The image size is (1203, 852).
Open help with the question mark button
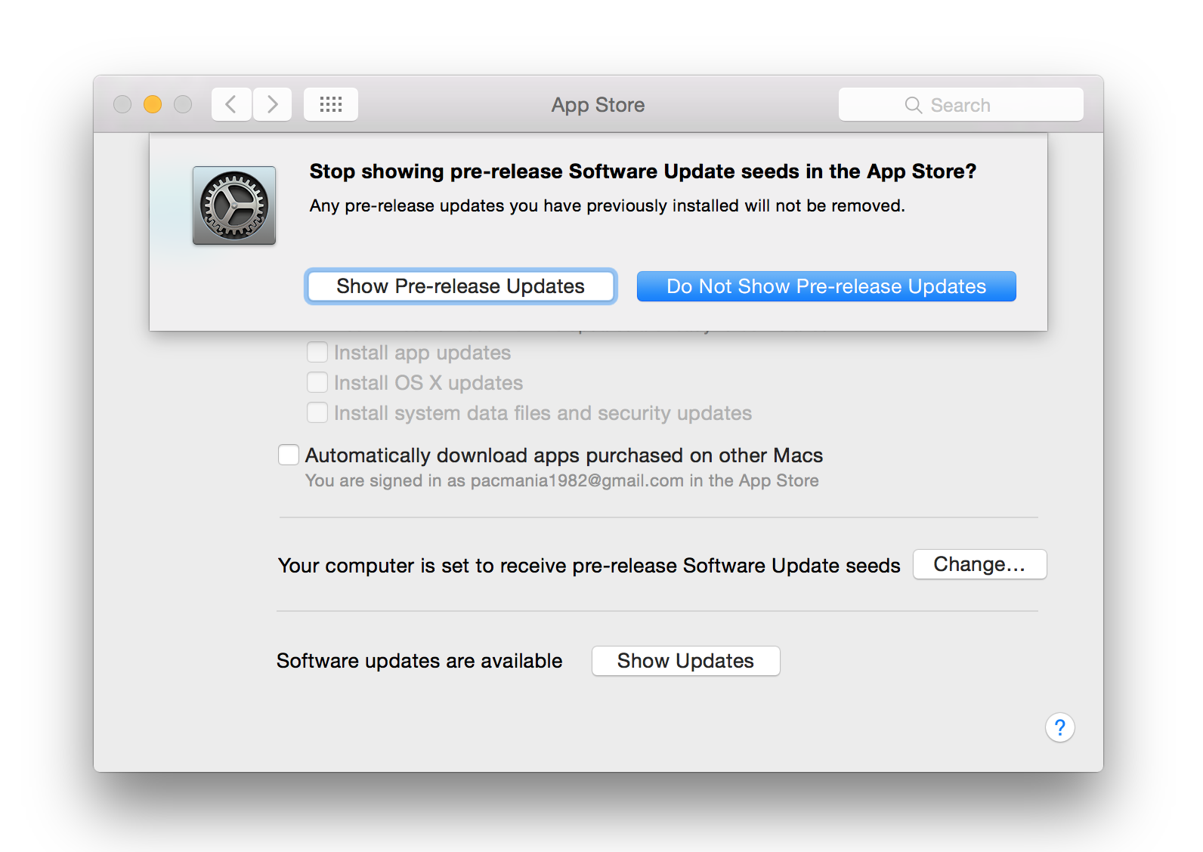pyautogui.click(x=1060, y=727)
